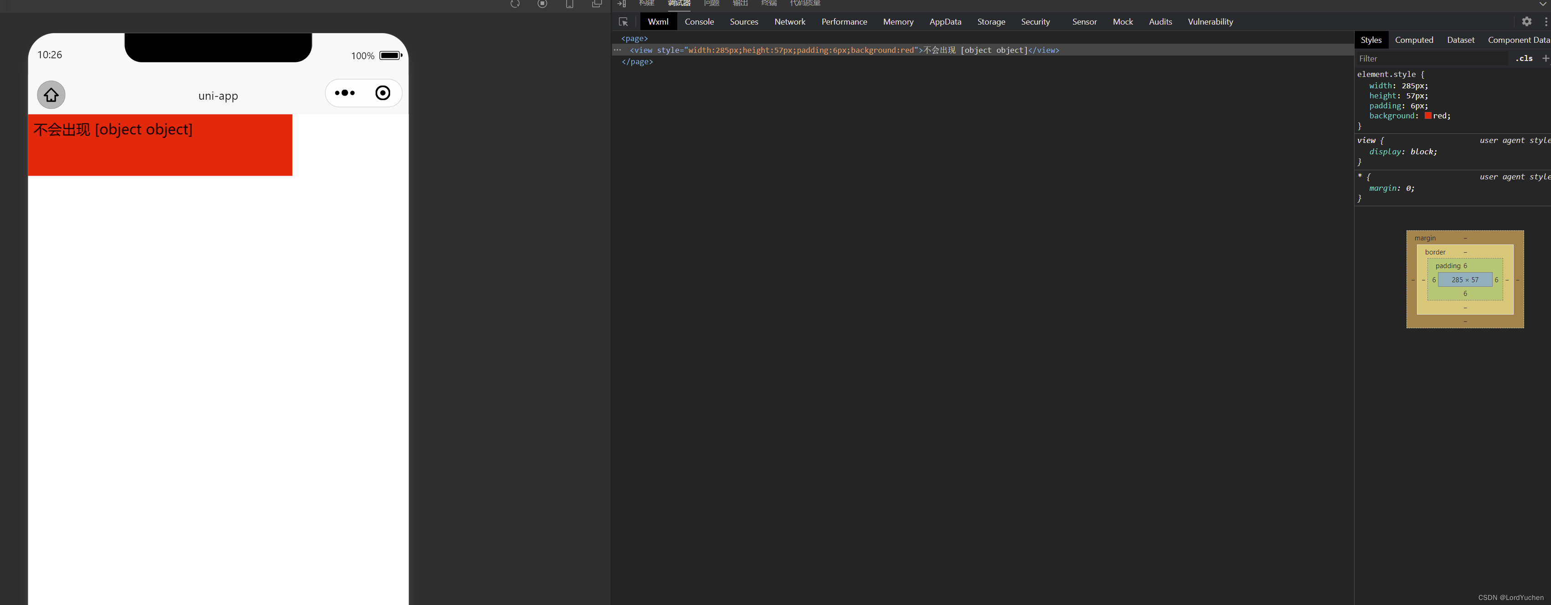Viewport: 1551px width, 605px height.
Task: Switch to 问题 panel tab
Action: [711, 4]
